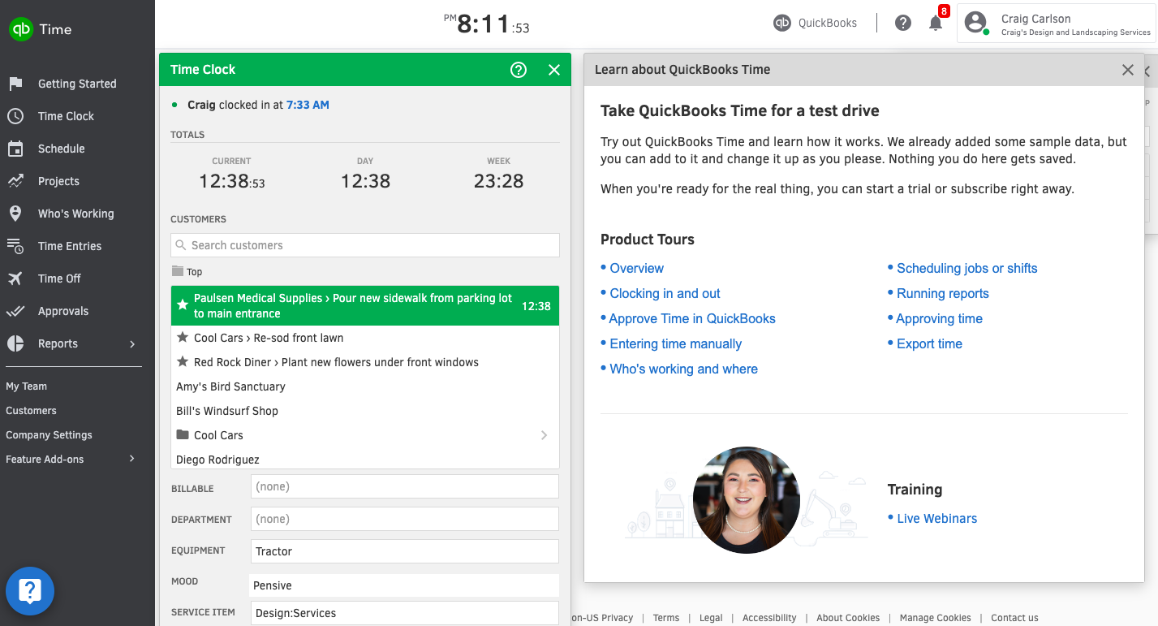Click the trainer photo thumbnail
The image size is (1158, 626).
click(x=747, y=500)
